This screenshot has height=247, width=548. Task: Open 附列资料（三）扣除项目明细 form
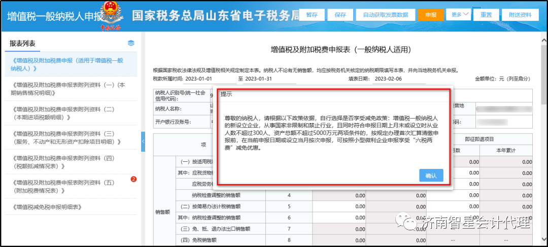pos(71,137)
